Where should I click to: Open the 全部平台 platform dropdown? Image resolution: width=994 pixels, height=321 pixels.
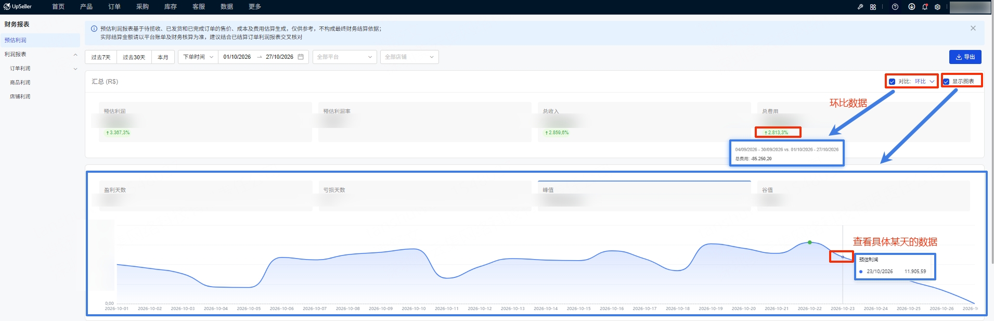click(x=344, y=57)
